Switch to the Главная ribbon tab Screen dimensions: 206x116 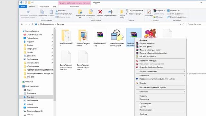32,6
